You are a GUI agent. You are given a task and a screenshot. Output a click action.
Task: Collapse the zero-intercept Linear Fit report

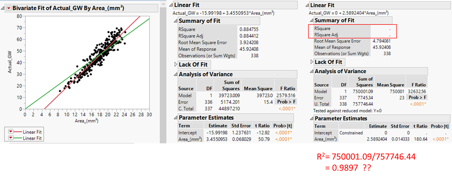tap(307, 5)
